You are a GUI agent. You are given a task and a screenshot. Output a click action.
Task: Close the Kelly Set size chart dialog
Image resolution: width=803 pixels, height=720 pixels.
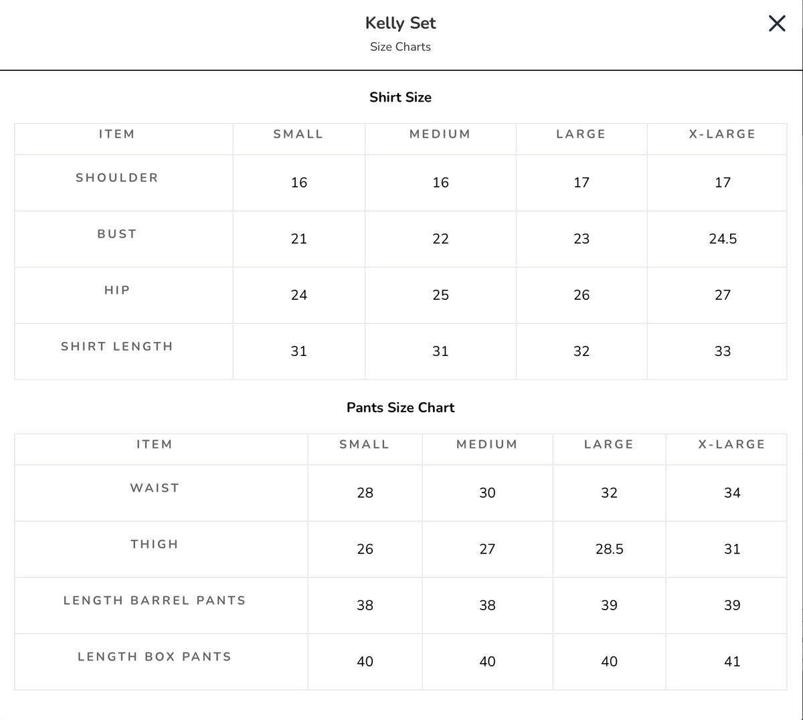pos(777,23)
